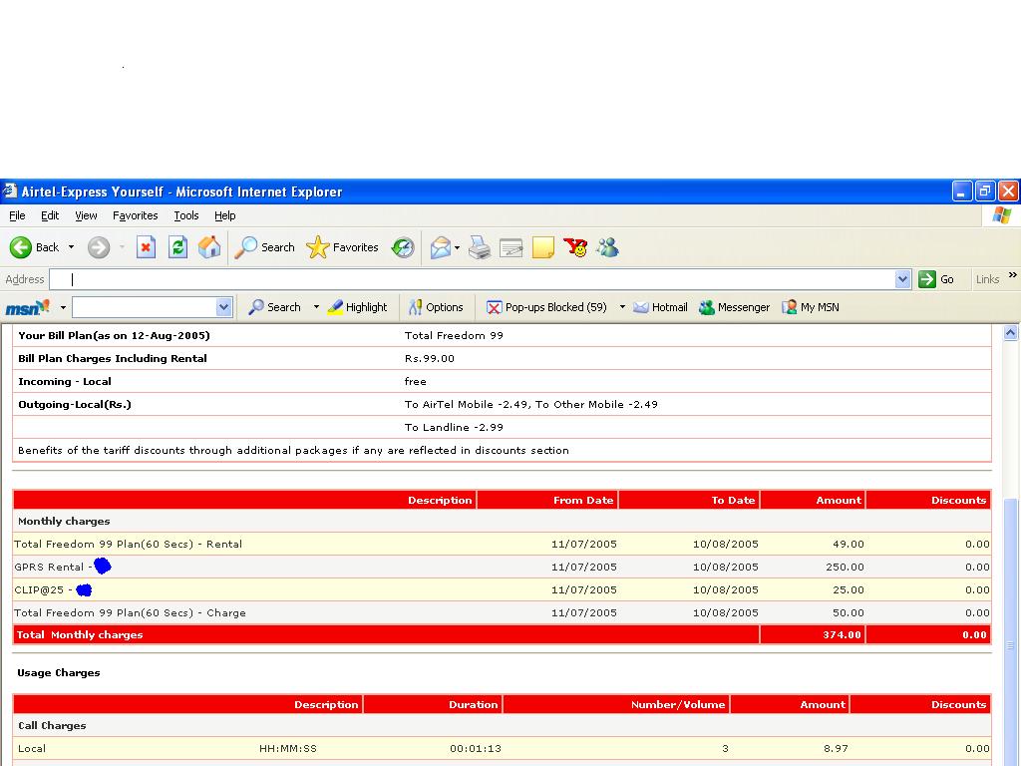Click the MSN butterfly logo
This screenshot has height=766, width=1021.
pos(27,307)
